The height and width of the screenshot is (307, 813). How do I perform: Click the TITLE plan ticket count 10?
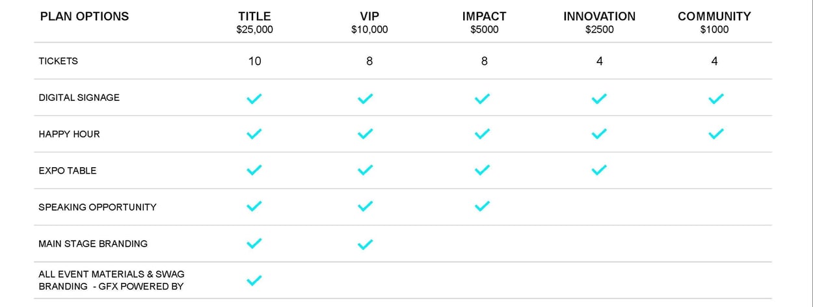click(x=254, y=61)
